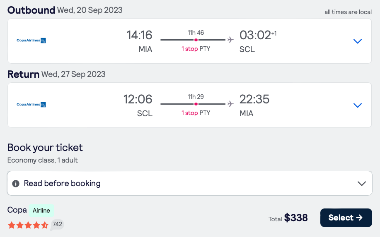380x237 pixels.
Task: Click the 742 reviews speech bubble
Action: pos(57,225)
